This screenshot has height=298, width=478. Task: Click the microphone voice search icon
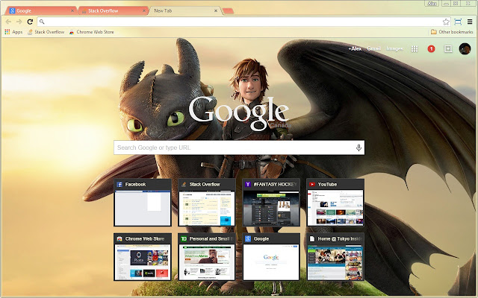(358, 148)
